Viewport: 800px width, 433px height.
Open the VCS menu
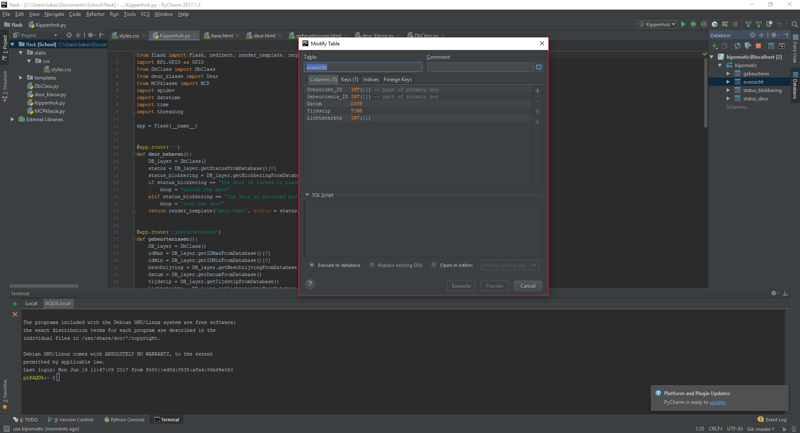point(145,14)
